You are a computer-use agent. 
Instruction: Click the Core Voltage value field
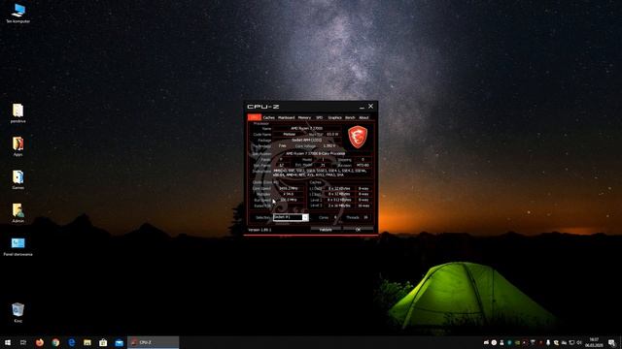329,146
